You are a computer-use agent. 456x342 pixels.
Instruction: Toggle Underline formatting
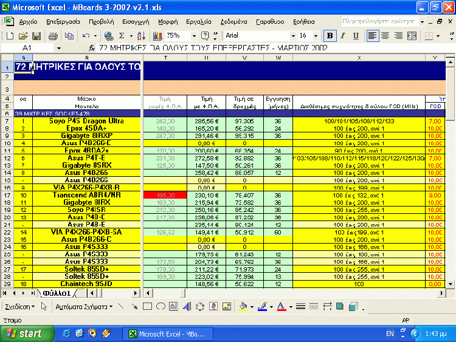click(356, 36)
